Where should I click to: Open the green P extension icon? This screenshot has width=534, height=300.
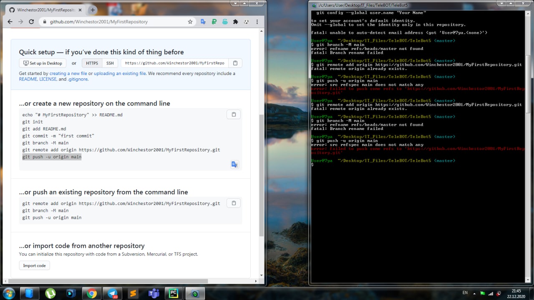point(214,22)
